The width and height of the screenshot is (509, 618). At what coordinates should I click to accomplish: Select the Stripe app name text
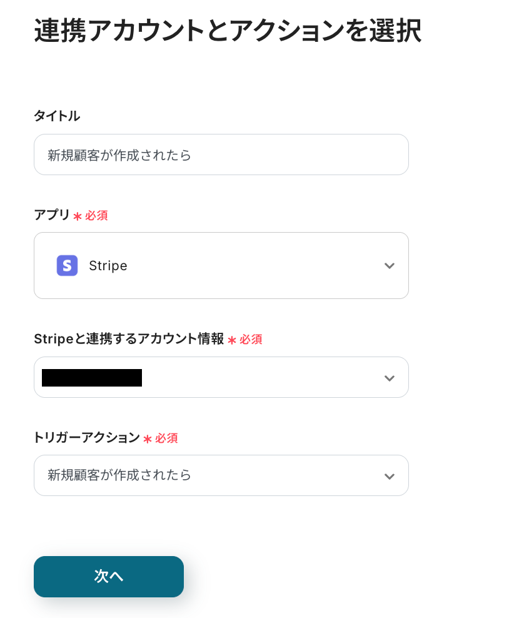click(x=108, y=266)
